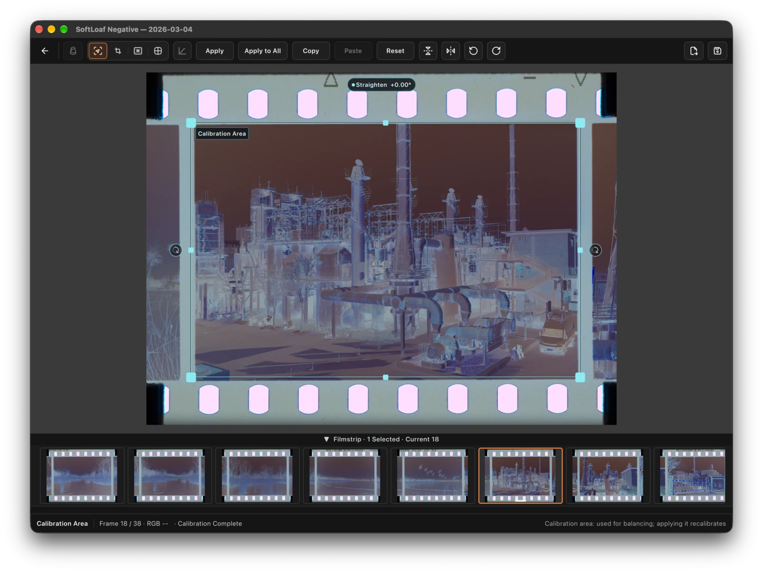Screen dimensions: 763x573
Task: Rotate image clockwise
Action: [x=496, y=51]
